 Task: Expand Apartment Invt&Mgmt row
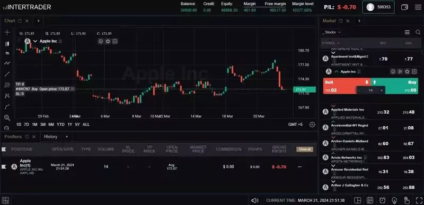(x=333, y=53)
